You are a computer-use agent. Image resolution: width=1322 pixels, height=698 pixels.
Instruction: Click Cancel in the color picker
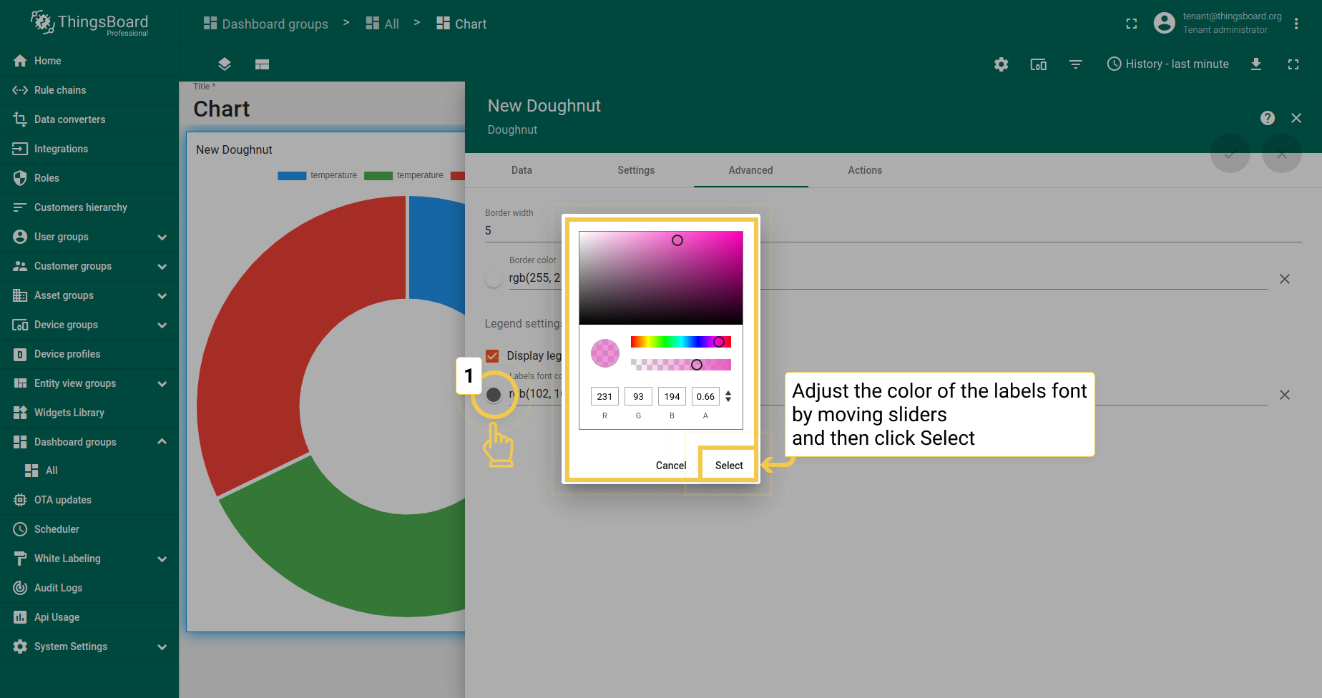click(x=671, y=466)
